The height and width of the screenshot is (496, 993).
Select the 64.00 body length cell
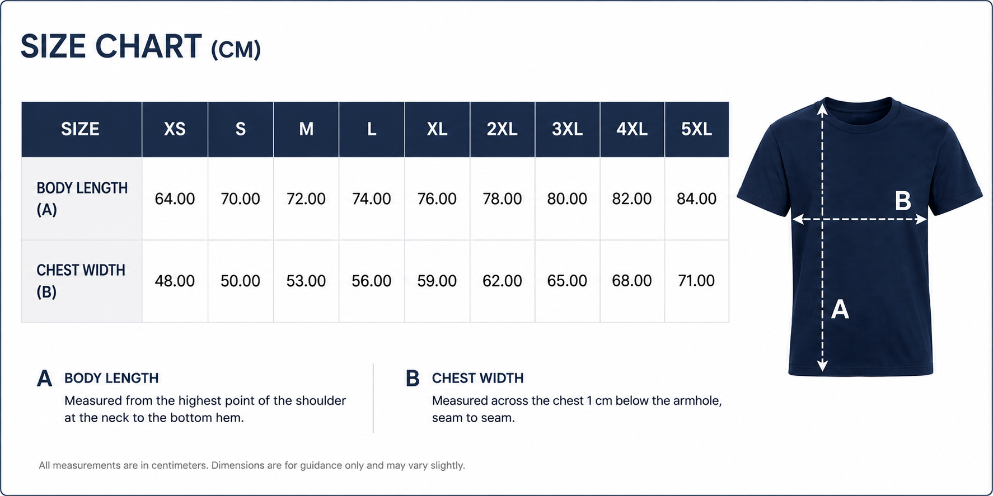(175, 199)
